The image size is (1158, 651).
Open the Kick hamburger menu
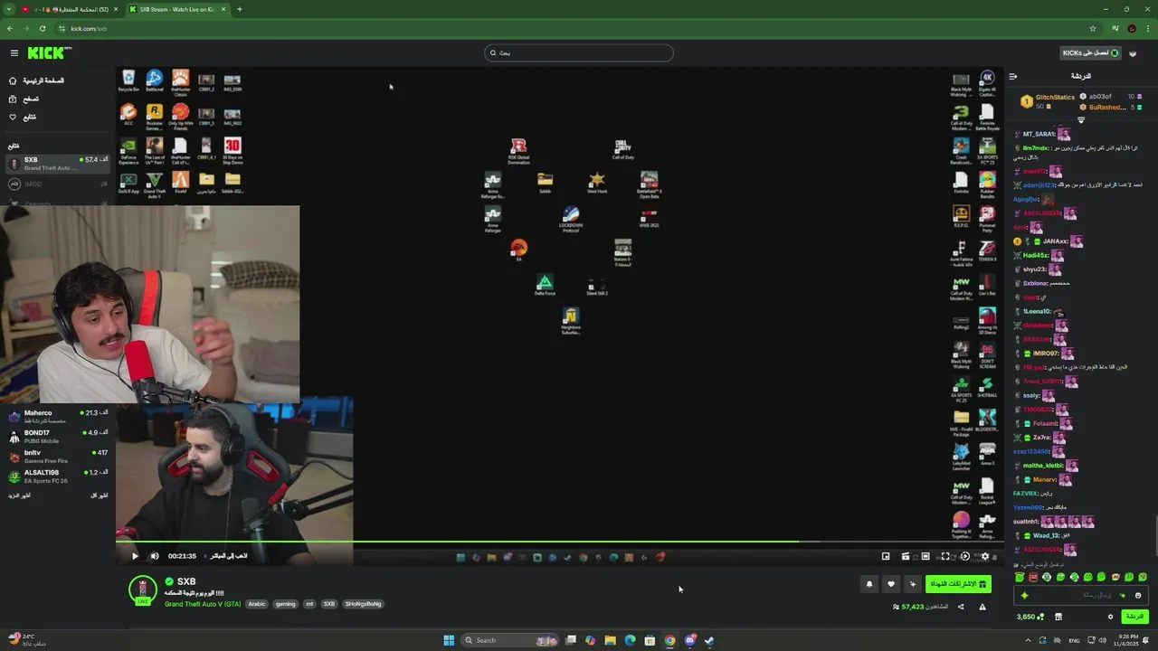pyautogui.click(x=14, y=53)
